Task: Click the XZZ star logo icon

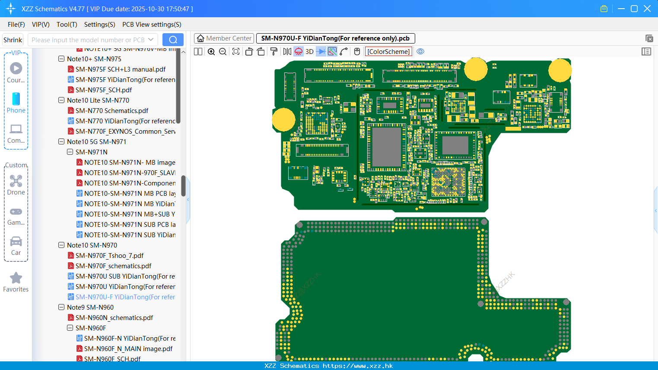Action: coord(11,9)
